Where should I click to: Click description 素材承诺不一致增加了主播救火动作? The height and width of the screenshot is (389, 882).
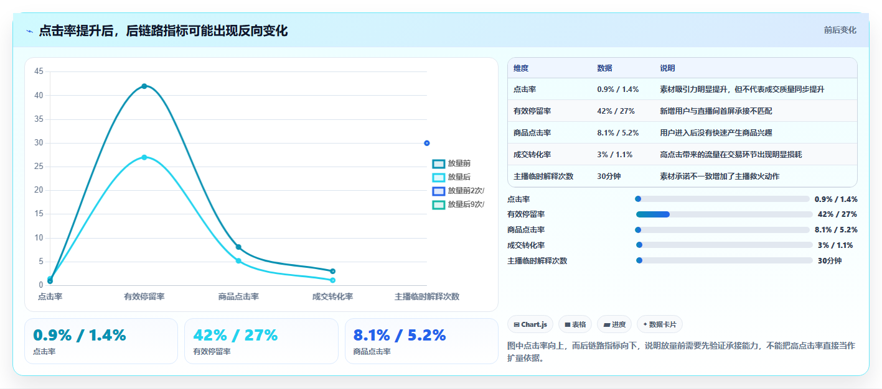(720, 176)
